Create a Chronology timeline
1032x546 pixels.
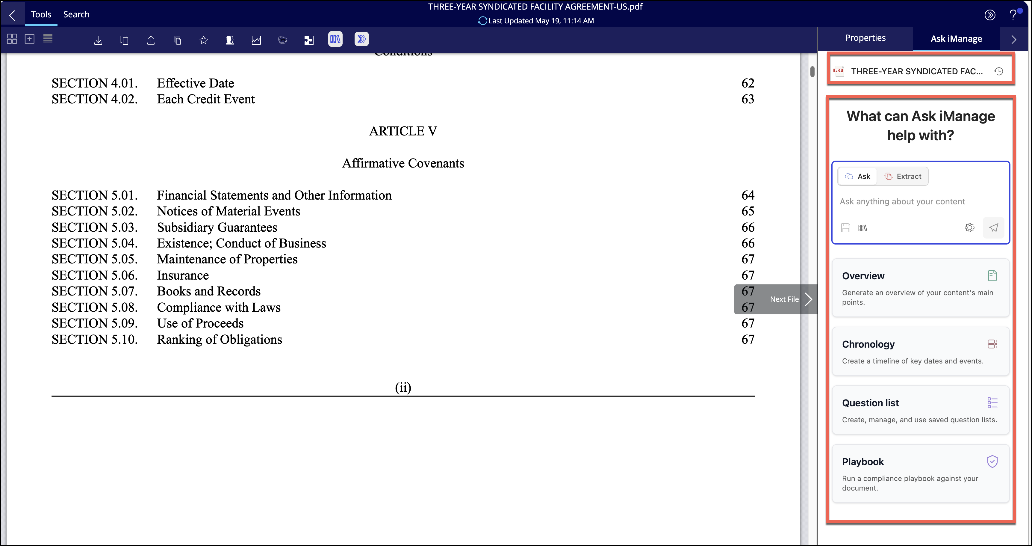tap(921, 352)
